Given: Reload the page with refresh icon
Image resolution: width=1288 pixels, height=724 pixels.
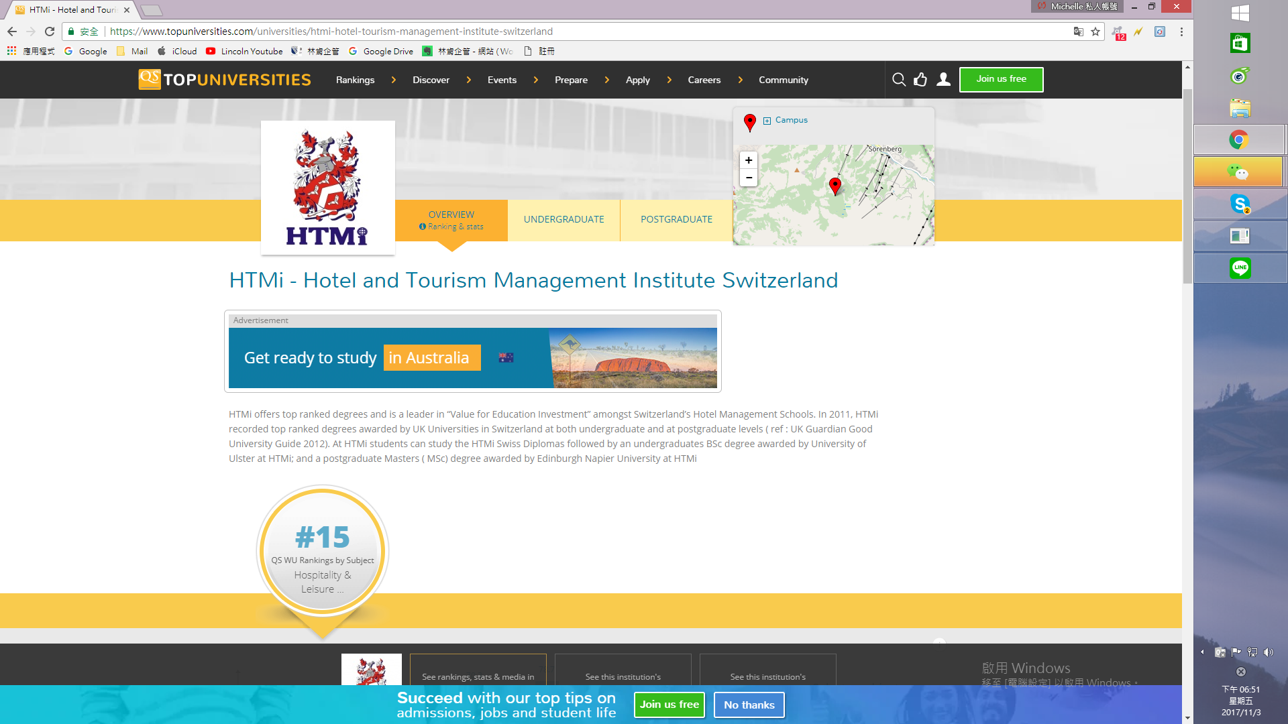Looking at the screenshot, I should (50, 32).
